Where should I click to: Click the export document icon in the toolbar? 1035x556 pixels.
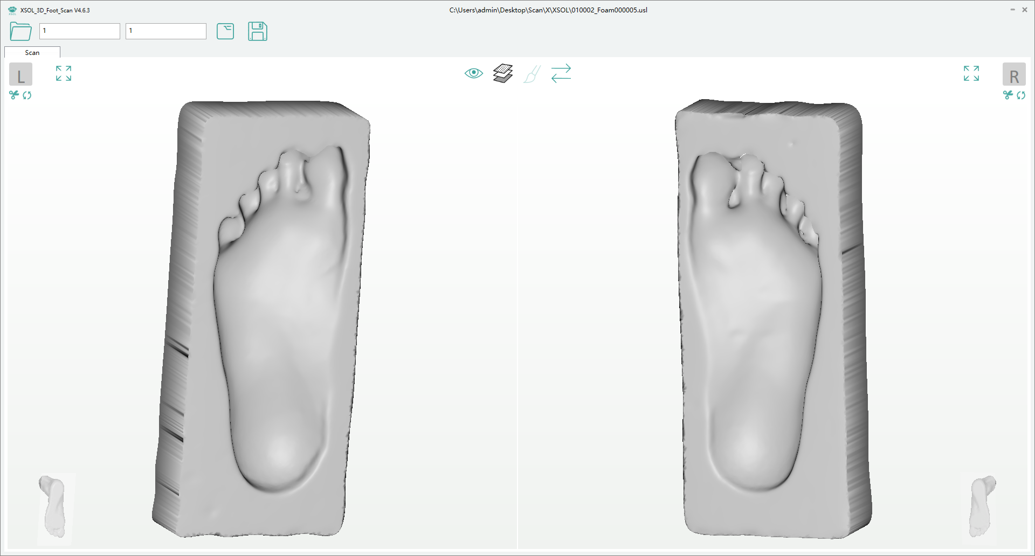point(225,32)
